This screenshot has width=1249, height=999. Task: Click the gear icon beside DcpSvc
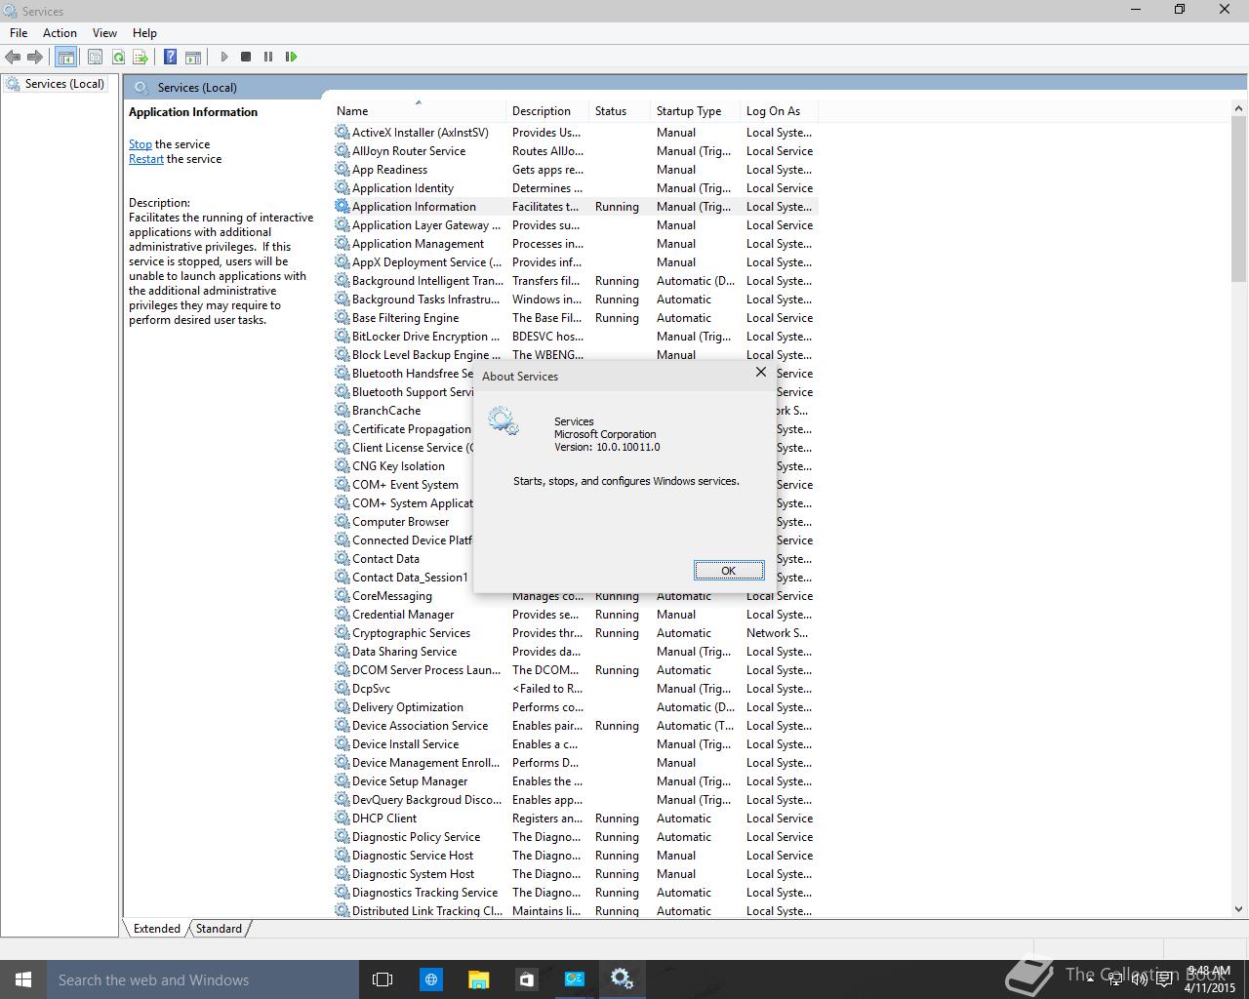coord(342,688)
